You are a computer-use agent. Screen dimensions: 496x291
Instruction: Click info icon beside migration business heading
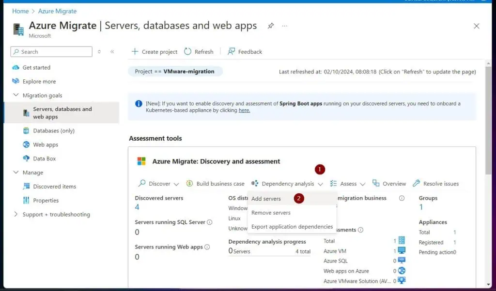[x=402, y=198]
